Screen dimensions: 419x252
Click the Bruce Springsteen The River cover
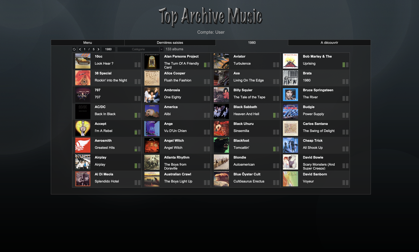[x=290, y=95]
